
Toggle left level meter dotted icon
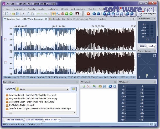(x=148, y=40)
